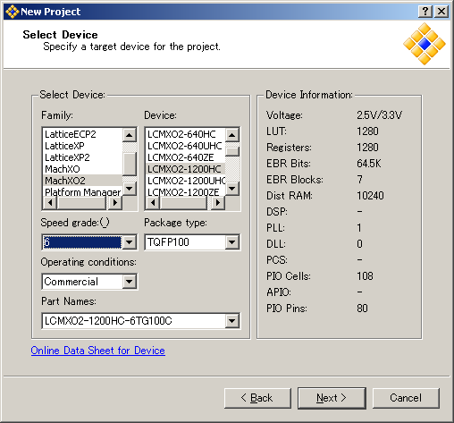Click the Device list left scroll arrow
454x423 pixels.
153,203
